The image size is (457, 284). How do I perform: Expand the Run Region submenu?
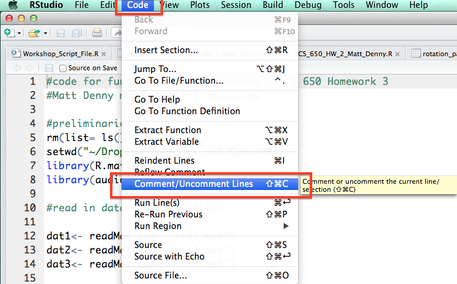pyautogui.click(x=210, y=226)
